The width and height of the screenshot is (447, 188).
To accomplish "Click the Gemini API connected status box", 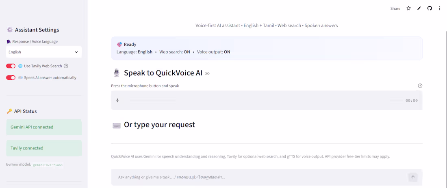I will coord(44,127).
